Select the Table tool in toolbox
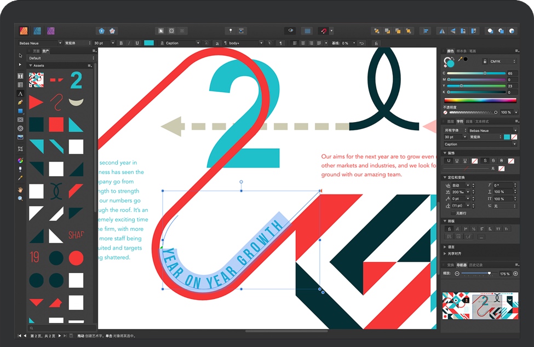534x347 pixels. [x=20, y=85]
